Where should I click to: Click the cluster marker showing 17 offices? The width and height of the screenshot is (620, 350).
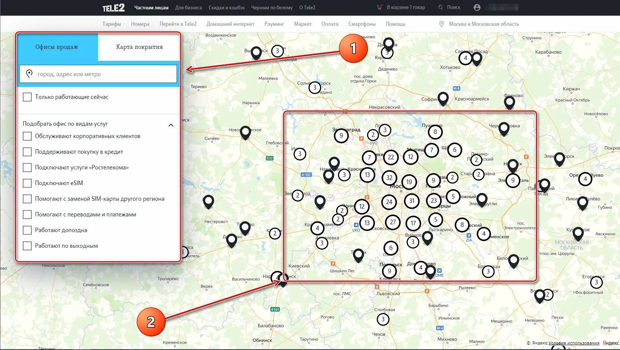tap(413, 223)
